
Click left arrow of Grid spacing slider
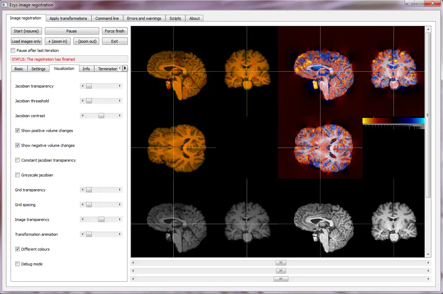pyautogui.click(x=83, y=205)
